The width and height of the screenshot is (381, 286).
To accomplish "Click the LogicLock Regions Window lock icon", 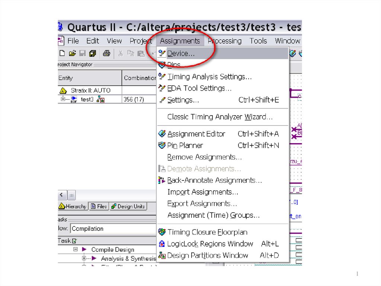I will [162, 244].
